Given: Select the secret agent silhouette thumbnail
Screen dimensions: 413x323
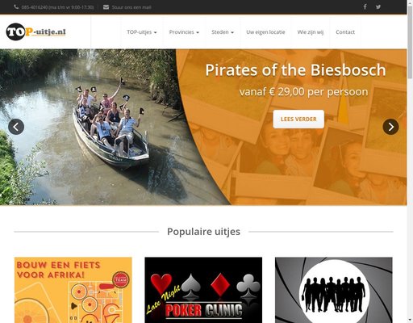Looking at the screenshot, I should click(334, 290).
